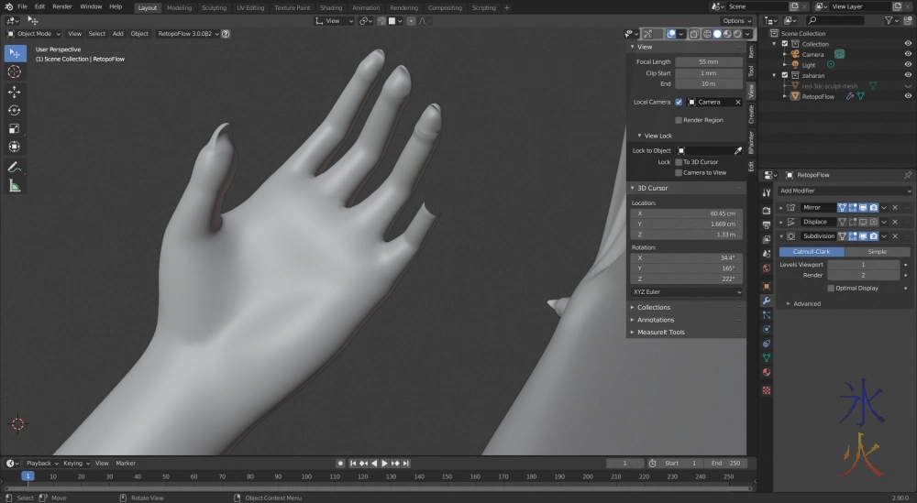This screenshot has height=503, width=917.
Task: Select the Measure tool
Action: point(15,186)
